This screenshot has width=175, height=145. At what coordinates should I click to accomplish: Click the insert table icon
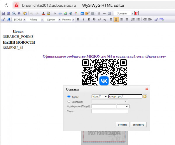82,13
